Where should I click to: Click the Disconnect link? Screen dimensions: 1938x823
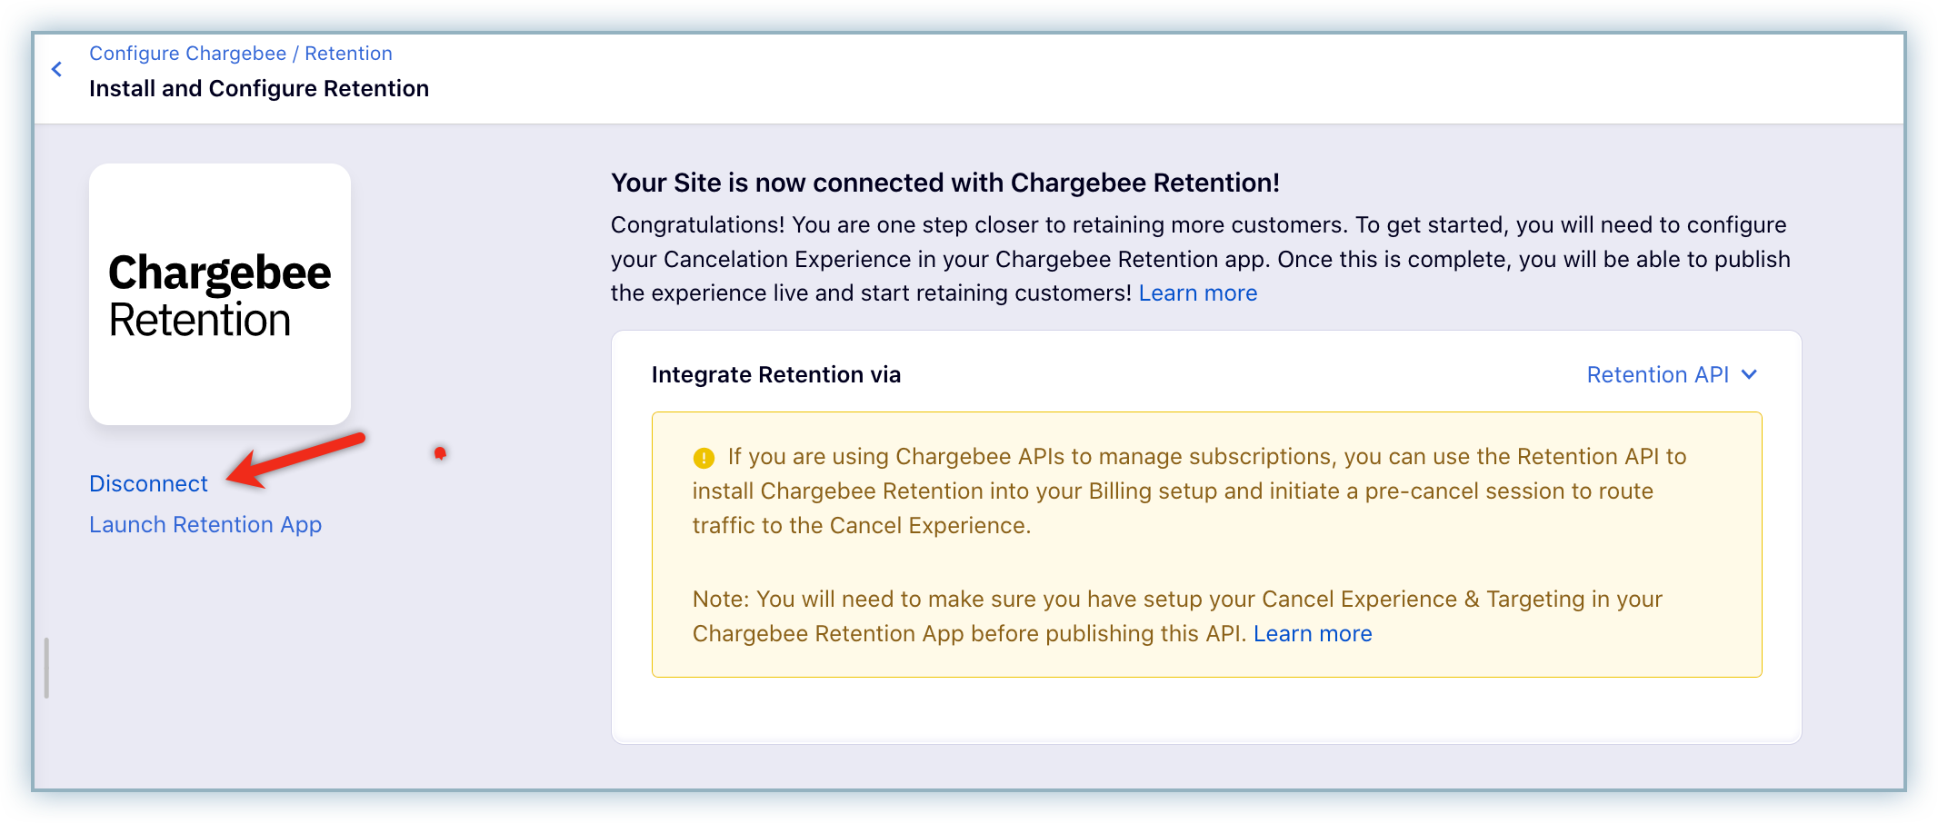coord(148,483)
